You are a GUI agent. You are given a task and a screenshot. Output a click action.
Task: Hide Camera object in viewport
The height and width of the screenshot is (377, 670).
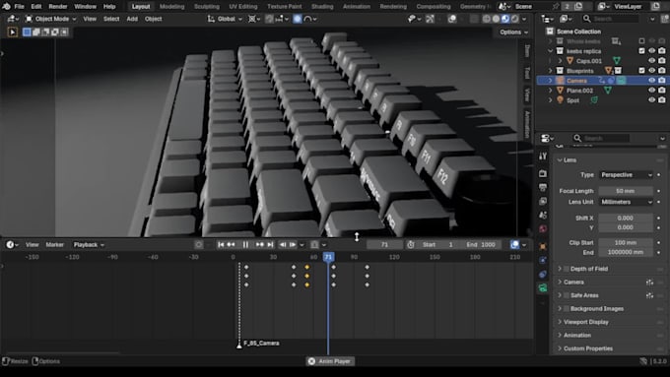click(651, 81)
